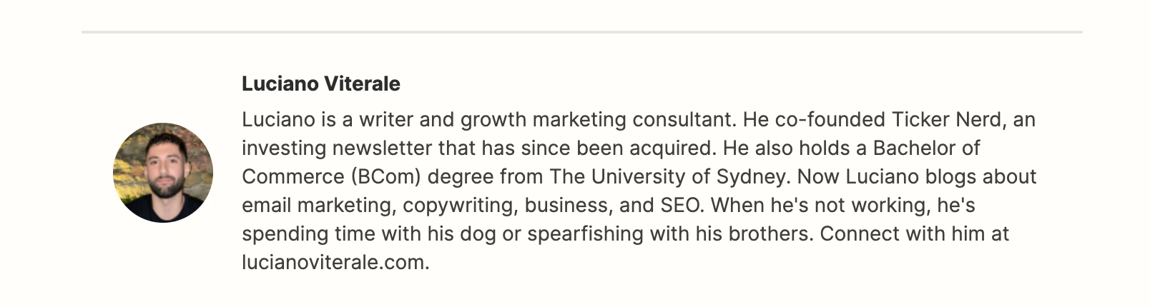Click 'Now Luciano blogs about' text
This screenshot has height=307, width=1150.
(917, 176)
